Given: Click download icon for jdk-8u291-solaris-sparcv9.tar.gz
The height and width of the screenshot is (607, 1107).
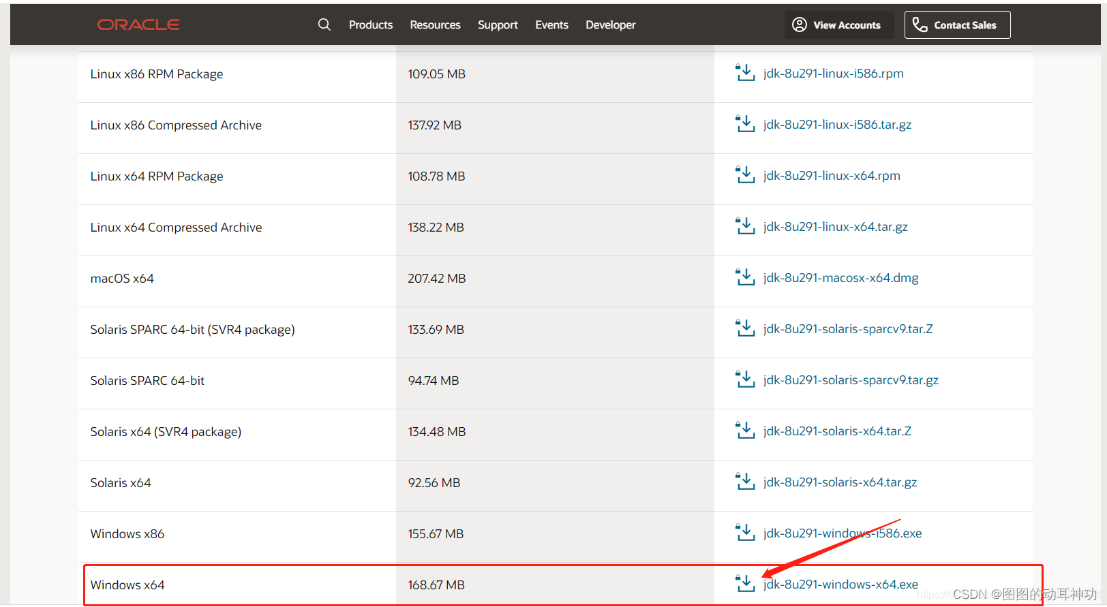Looking at the screenshot, I should click(x=745, y=379).
